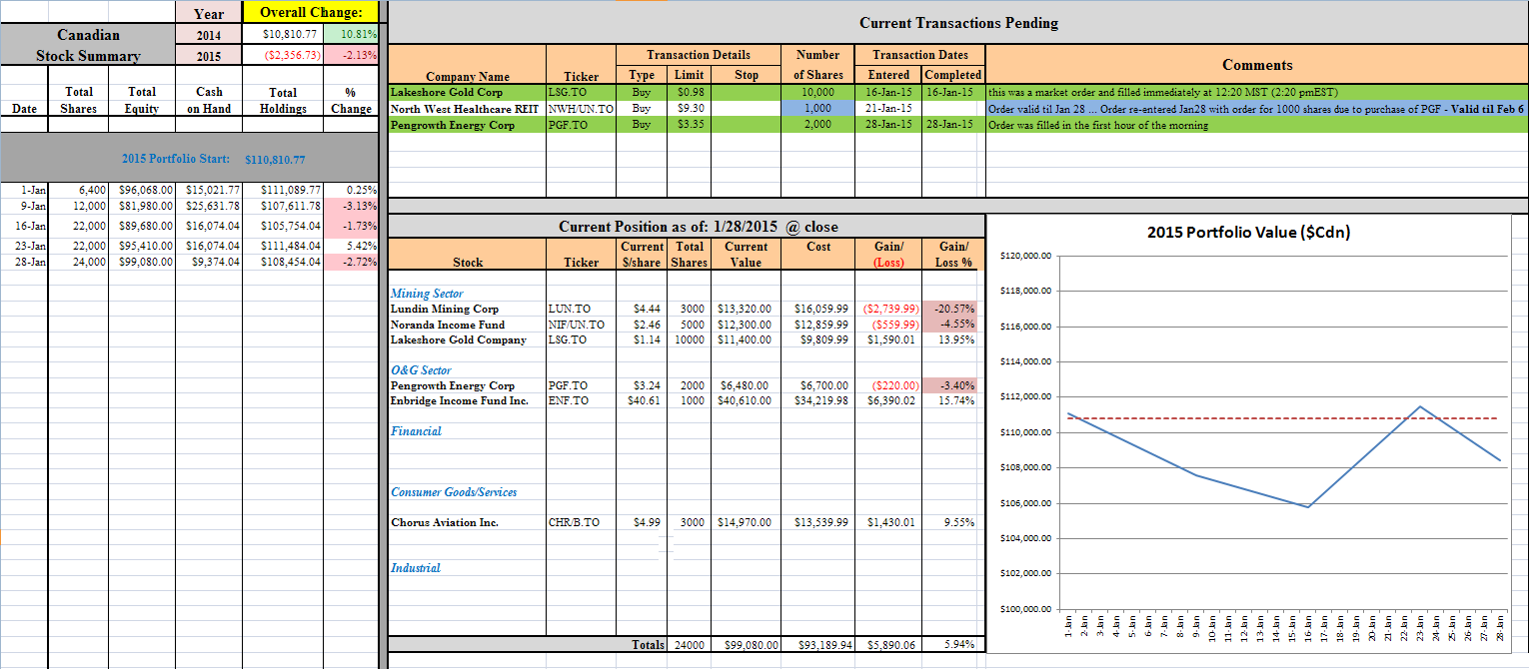Click the NWH/UN.TO ticker cell
Viewport: 1529px width, 669px height.
click(x=582, y=108)
